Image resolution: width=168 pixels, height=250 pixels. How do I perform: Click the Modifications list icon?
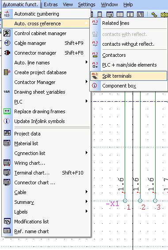point(7,222)
